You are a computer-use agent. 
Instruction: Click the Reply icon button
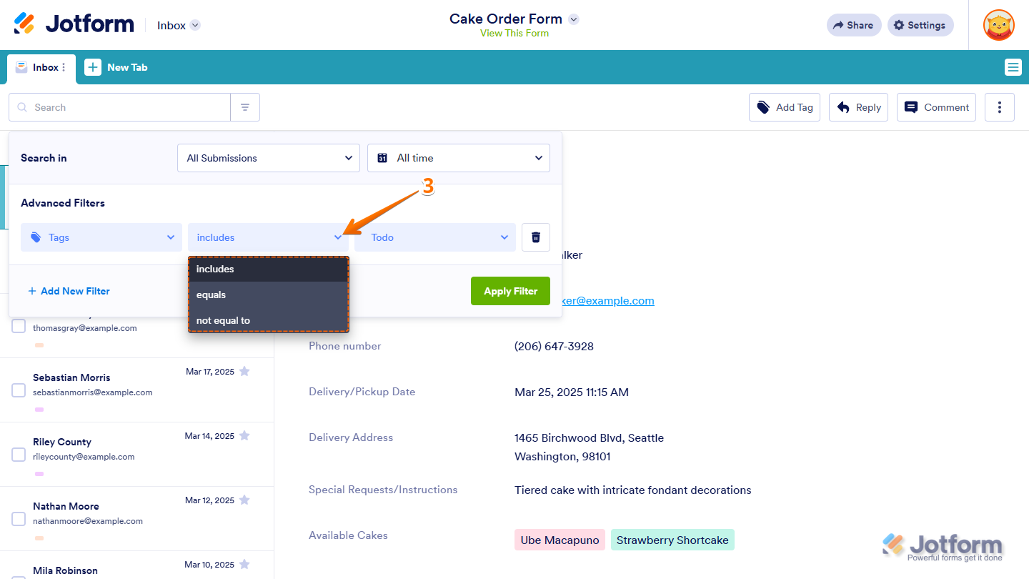[x=857, y=107]
